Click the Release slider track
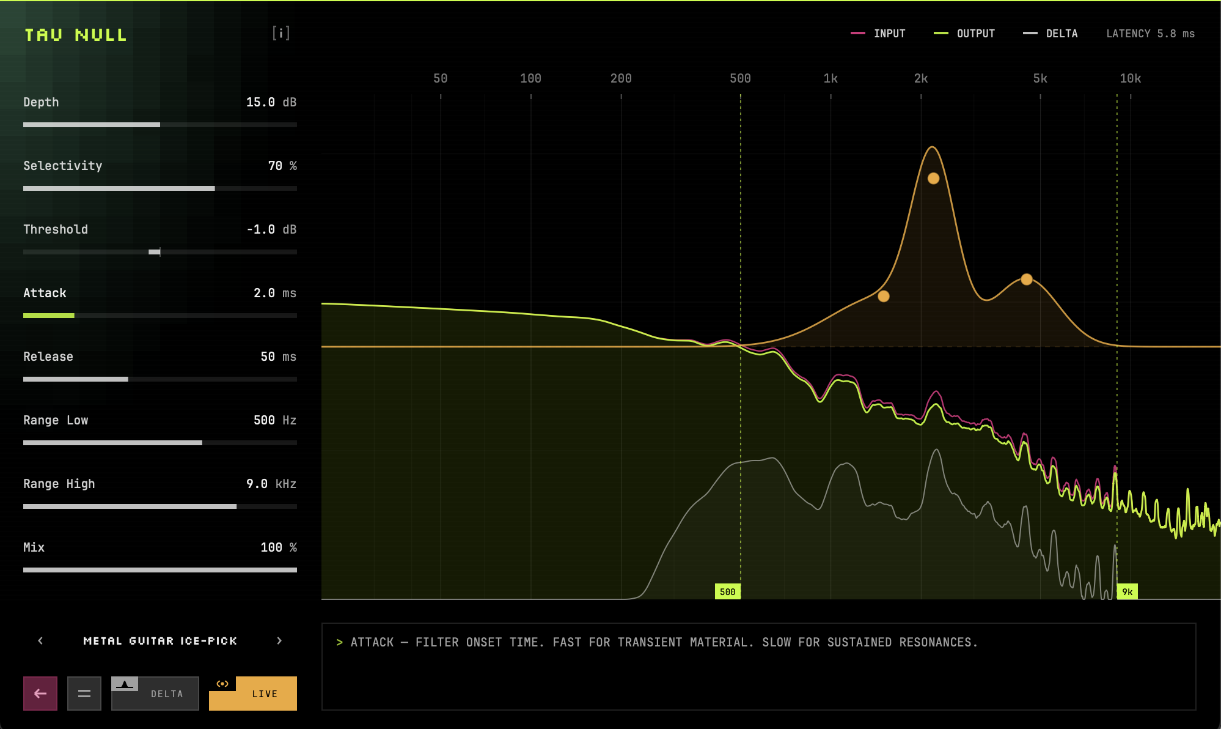This screenshot has width=1221, height=729. coord(160,379)
